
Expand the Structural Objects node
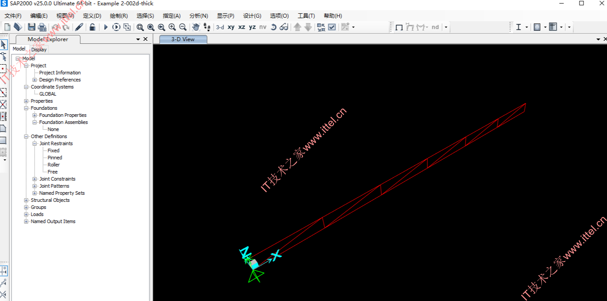pos(27,200)
